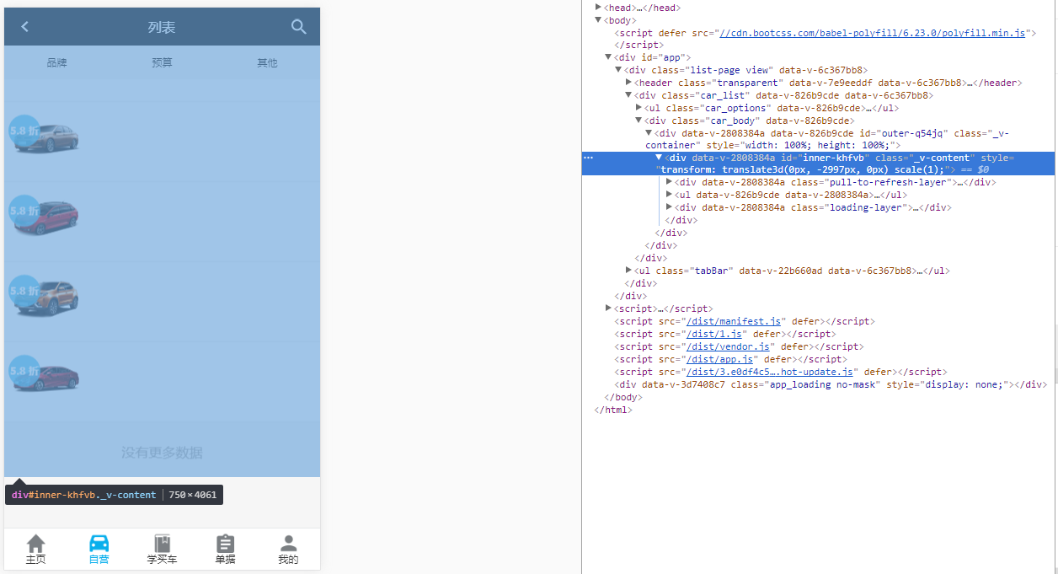Collapse the car_list div node
Screen dimensions: 1058x574
click(x=628, y=95)
